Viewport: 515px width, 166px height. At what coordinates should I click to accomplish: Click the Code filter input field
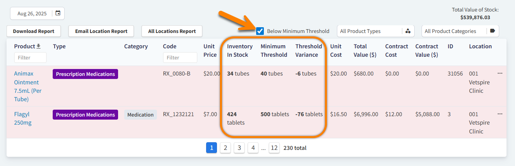click(x=180, y=58)
